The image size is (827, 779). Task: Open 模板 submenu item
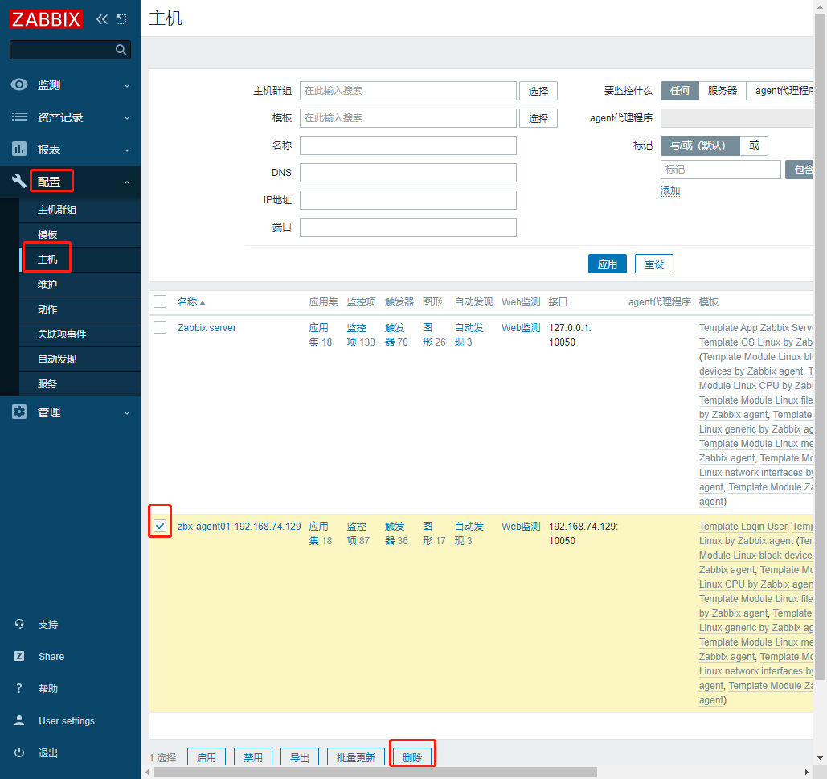(x=80, y=235)
